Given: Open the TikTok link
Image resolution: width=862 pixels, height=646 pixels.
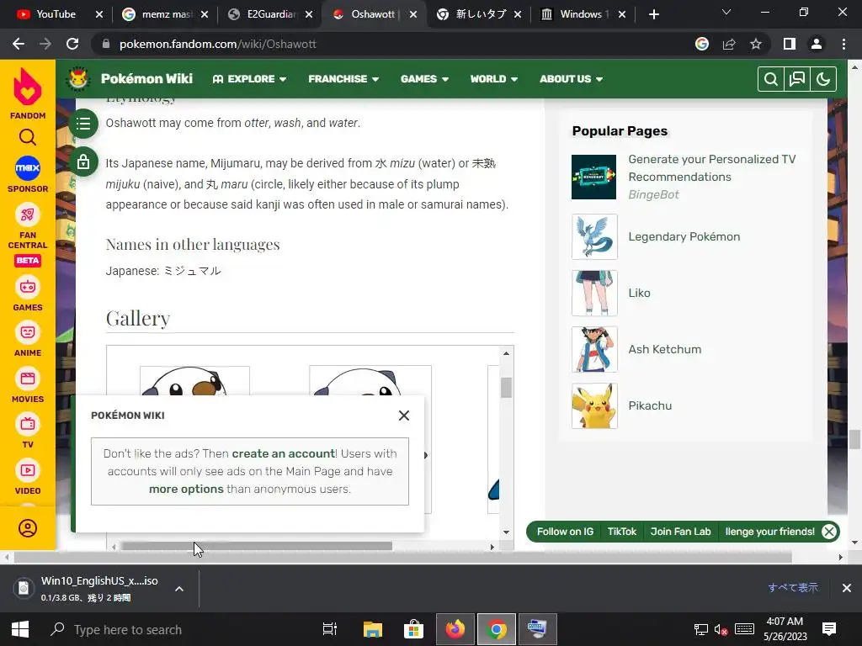Looking at the screenshot, I should pos(622,532).
